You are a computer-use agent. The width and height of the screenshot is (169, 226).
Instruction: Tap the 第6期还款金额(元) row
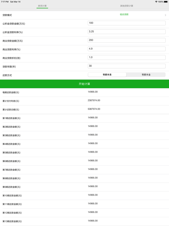[84, 161]
